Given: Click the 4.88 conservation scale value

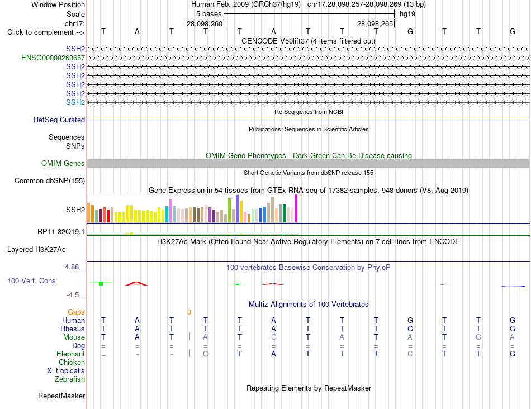Looking at the screenshot, I should 72,267.
